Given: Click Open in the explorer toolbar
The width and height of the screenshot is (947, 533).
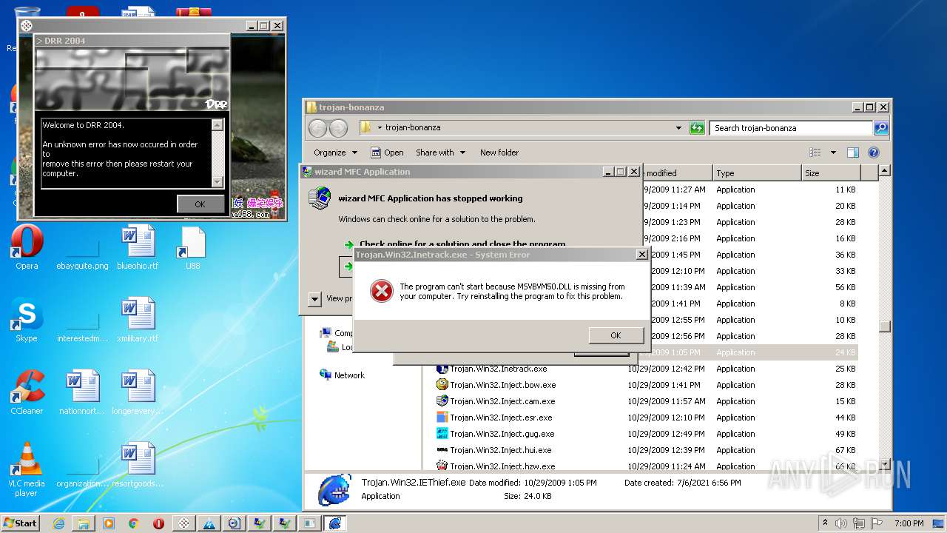Looking at the screenshot, I should (x=387, y=152).
